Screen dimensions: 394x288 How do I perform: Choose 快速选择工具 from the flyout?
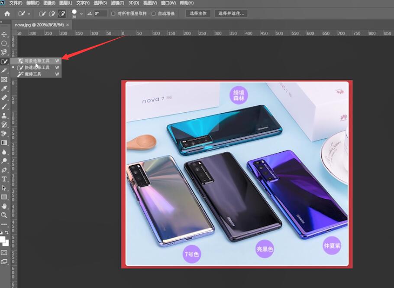[x=36, y=68]
